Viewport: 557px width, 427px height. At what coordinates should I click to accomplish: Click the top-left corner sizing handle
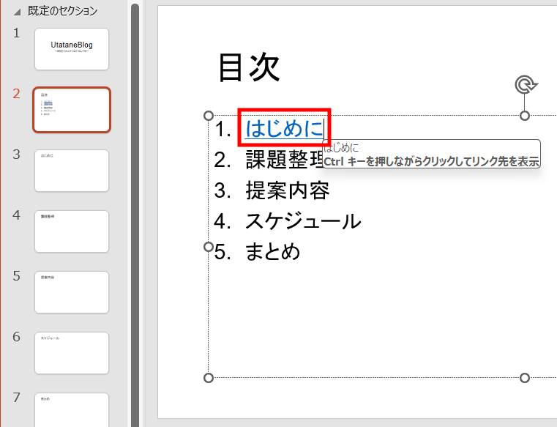(x=209, y=116)
